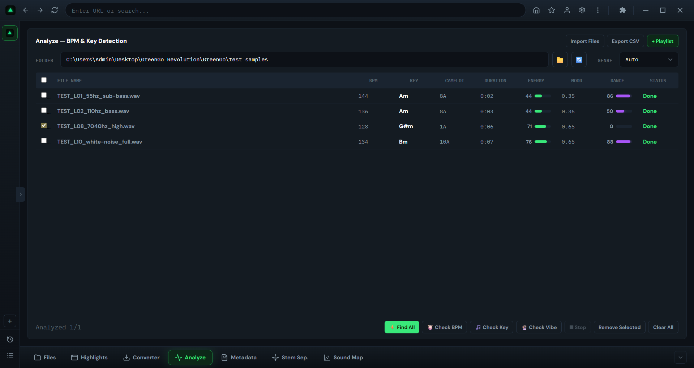The image size is (694, 368).
Task: Toggle the select-all header checkbox
Action: pos(44,80)
